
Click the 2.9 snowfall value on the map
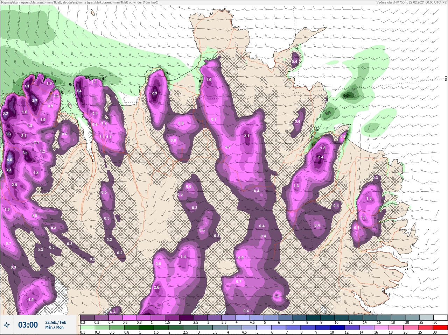[x=154, y=93]
